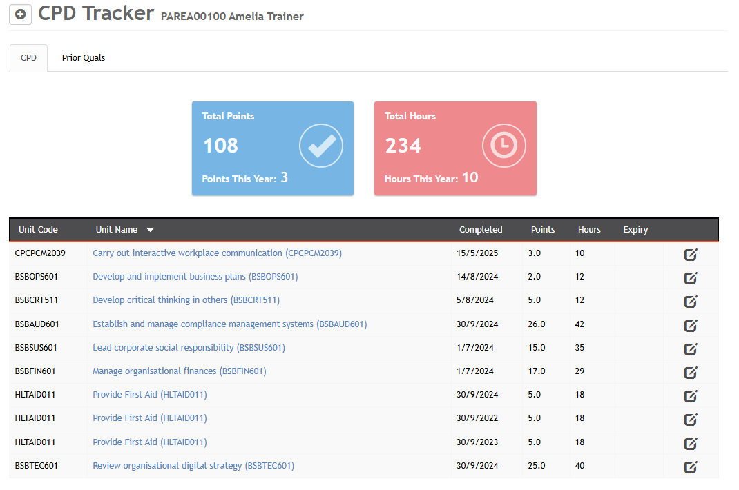The image size is (739, 490).
Task: Open Lead corporate social responsibility link
Action: [x=189, y=348]
